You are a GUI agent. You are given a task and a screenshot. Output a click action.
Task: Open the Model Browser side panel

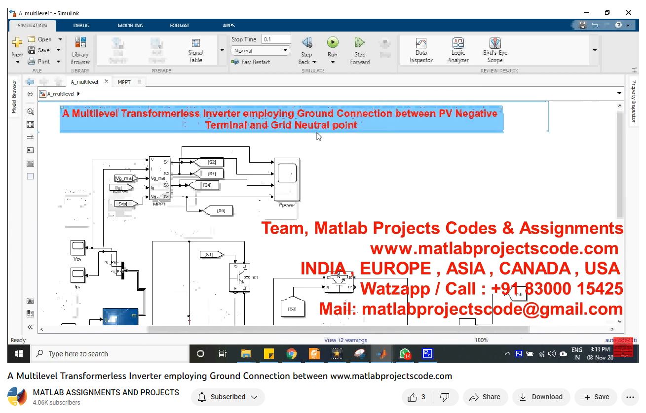click(14, 97)
